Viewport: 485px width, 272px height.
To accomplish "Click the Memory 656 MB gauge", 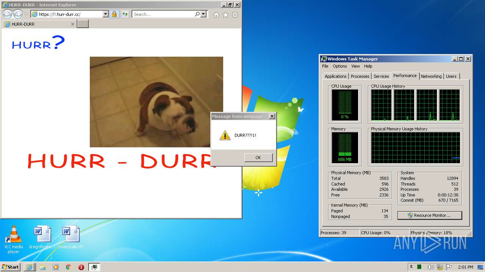I will tap(345, 147).
